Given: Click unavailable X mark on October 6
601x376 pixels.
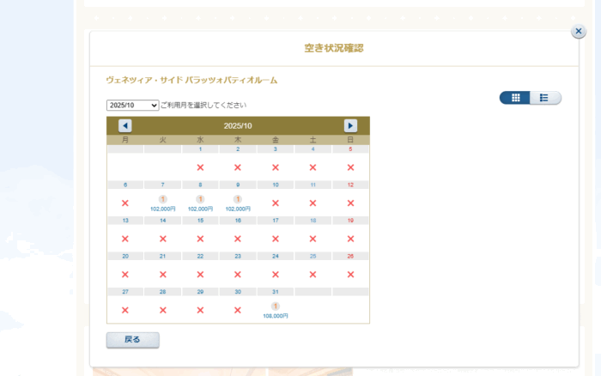Looking at the screenshot, I should tap(125, 203).
